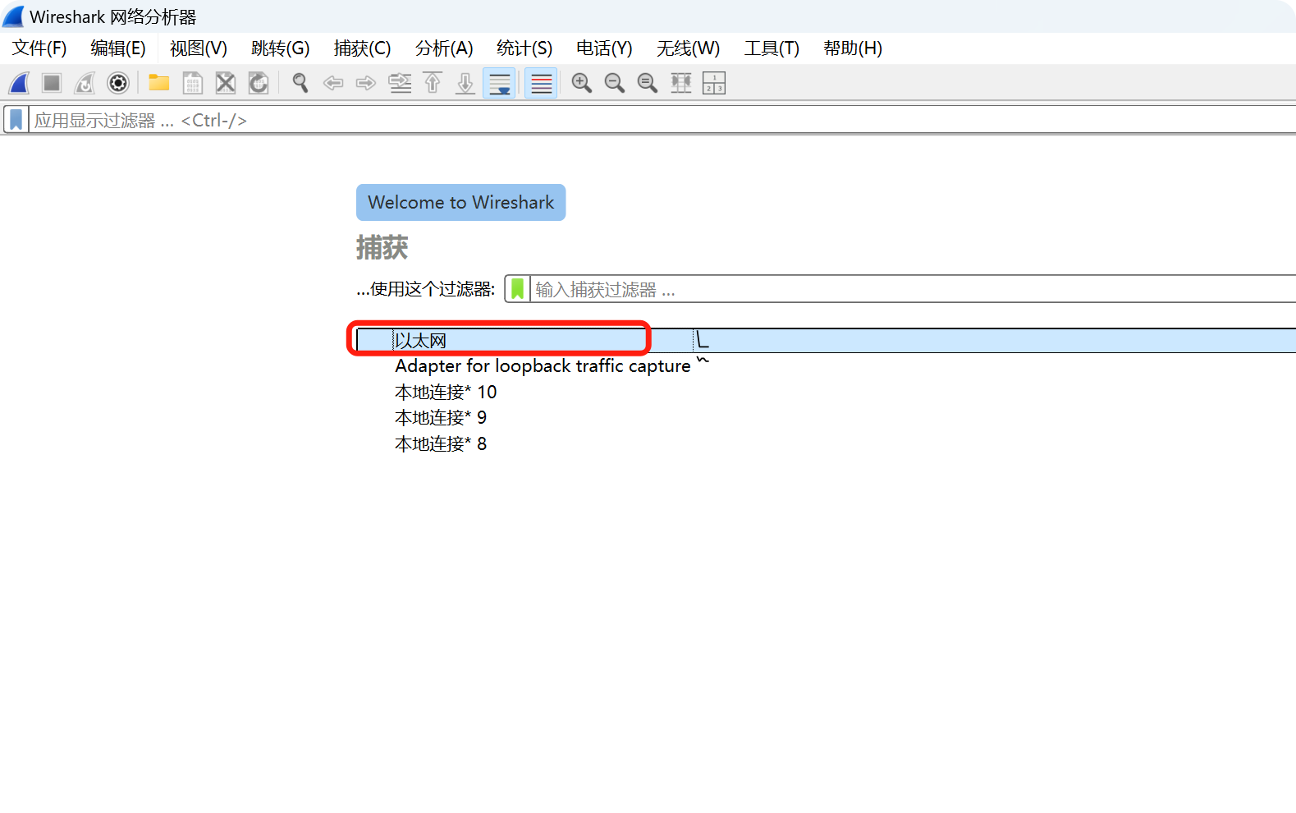Open the 电话(Y) menu
The image size is (1296, 813).
click(604, 48)
